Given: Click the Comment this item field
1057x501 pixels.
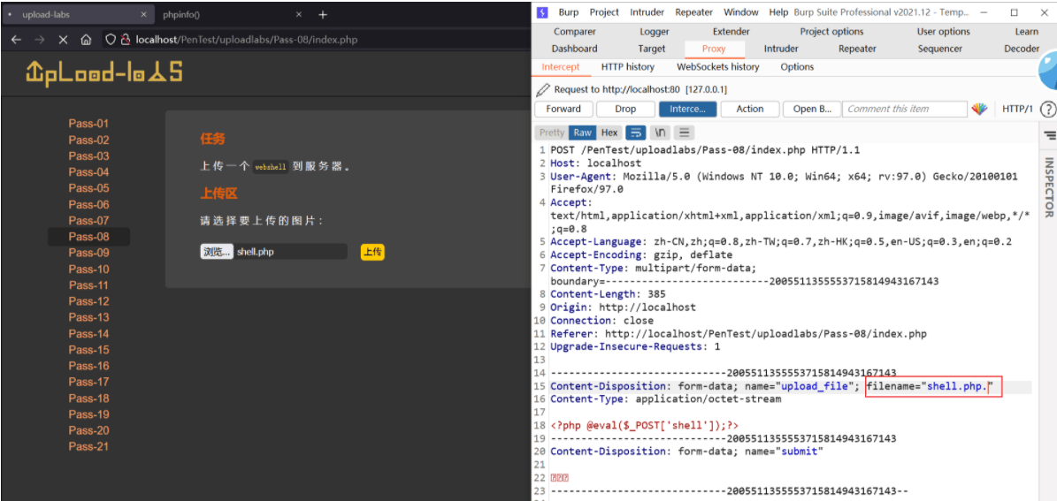Looking at the screenshot, I should click(x=906, y=109).
